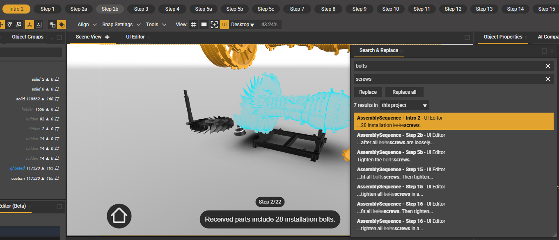Clear the 'bolts' search field
Image resolution: width=559 pixels, height=240 pixels.
[548, 66]
